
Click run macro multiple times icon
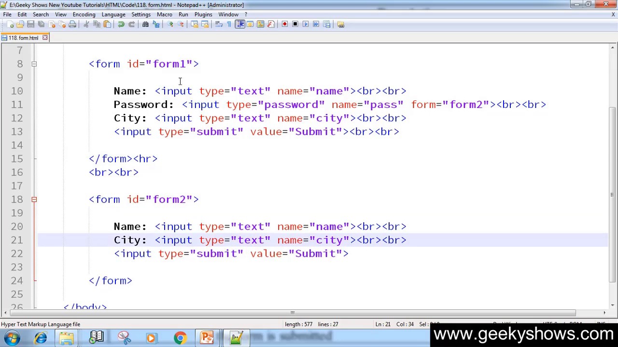coord(316,24)
